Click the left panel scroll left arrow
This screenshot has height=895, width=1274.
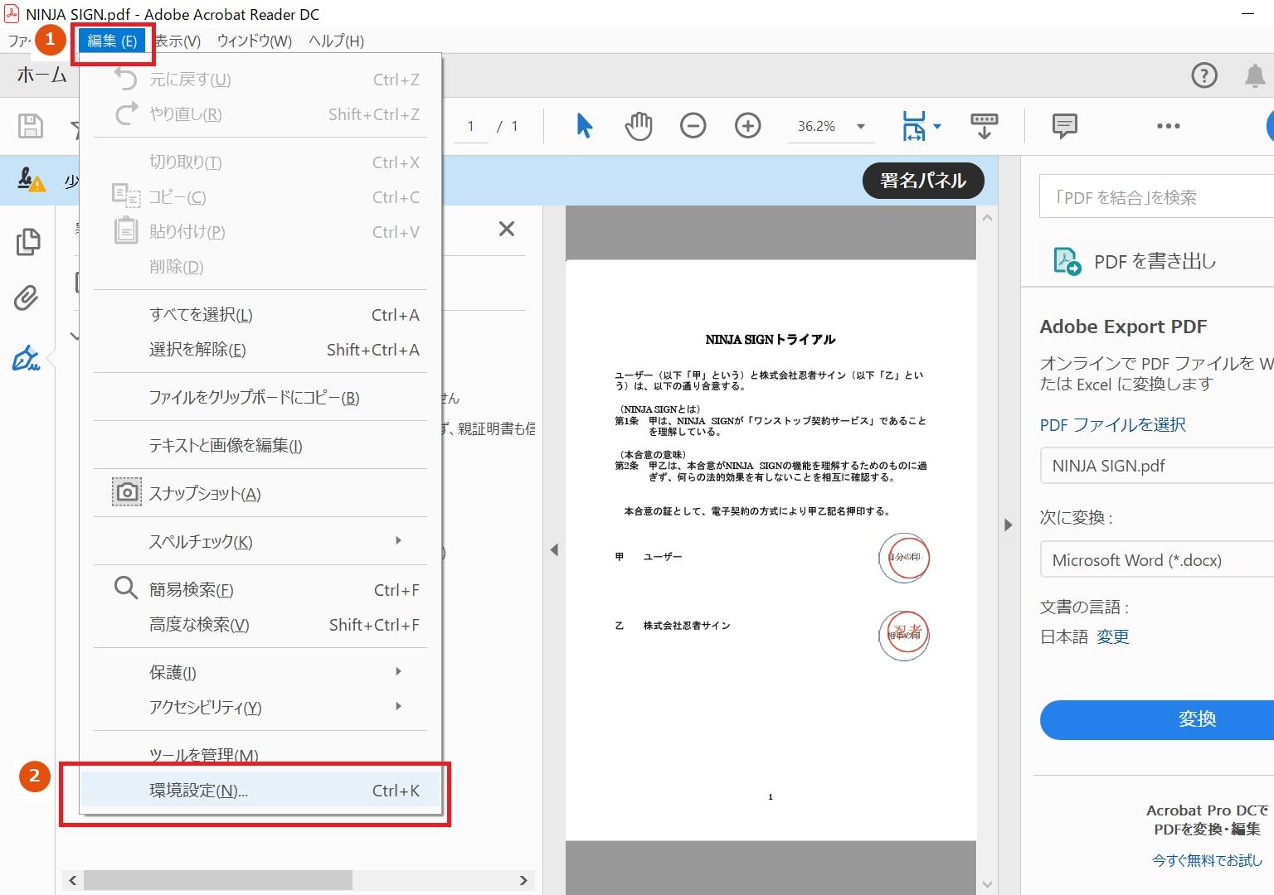tap(73, 880)
